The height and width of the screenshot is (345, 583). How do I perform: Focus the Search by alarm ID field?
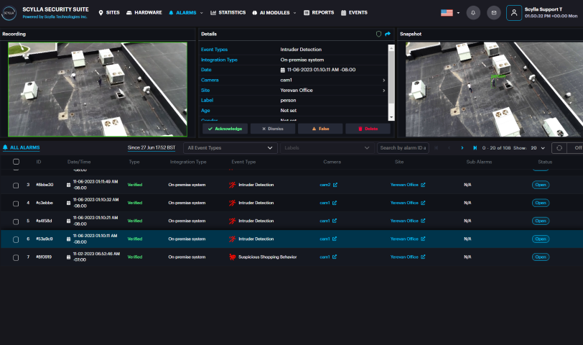tap(403, 148)
